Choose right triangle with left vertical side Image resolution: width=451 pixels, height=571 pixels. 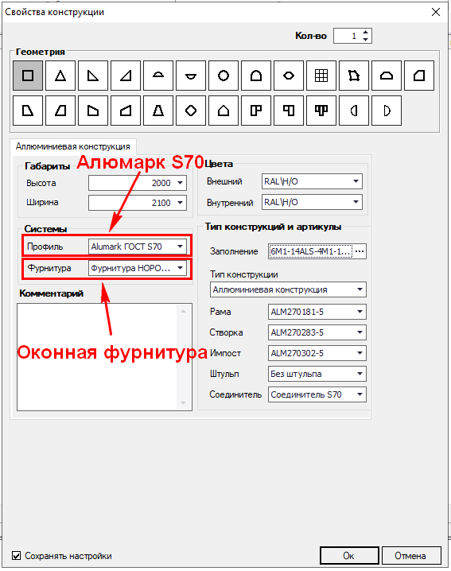click(93, 76)
